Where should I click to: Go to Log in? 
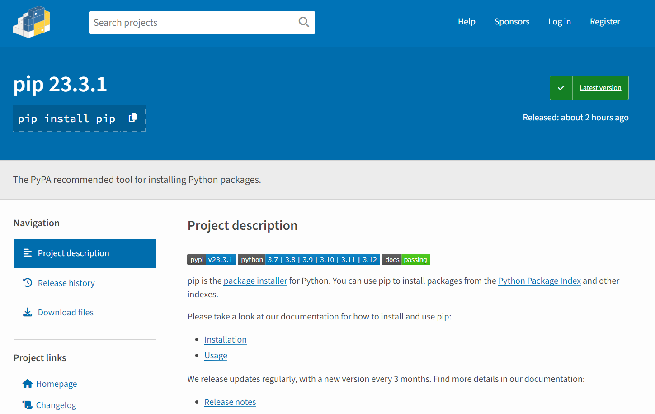click(560, 22)
